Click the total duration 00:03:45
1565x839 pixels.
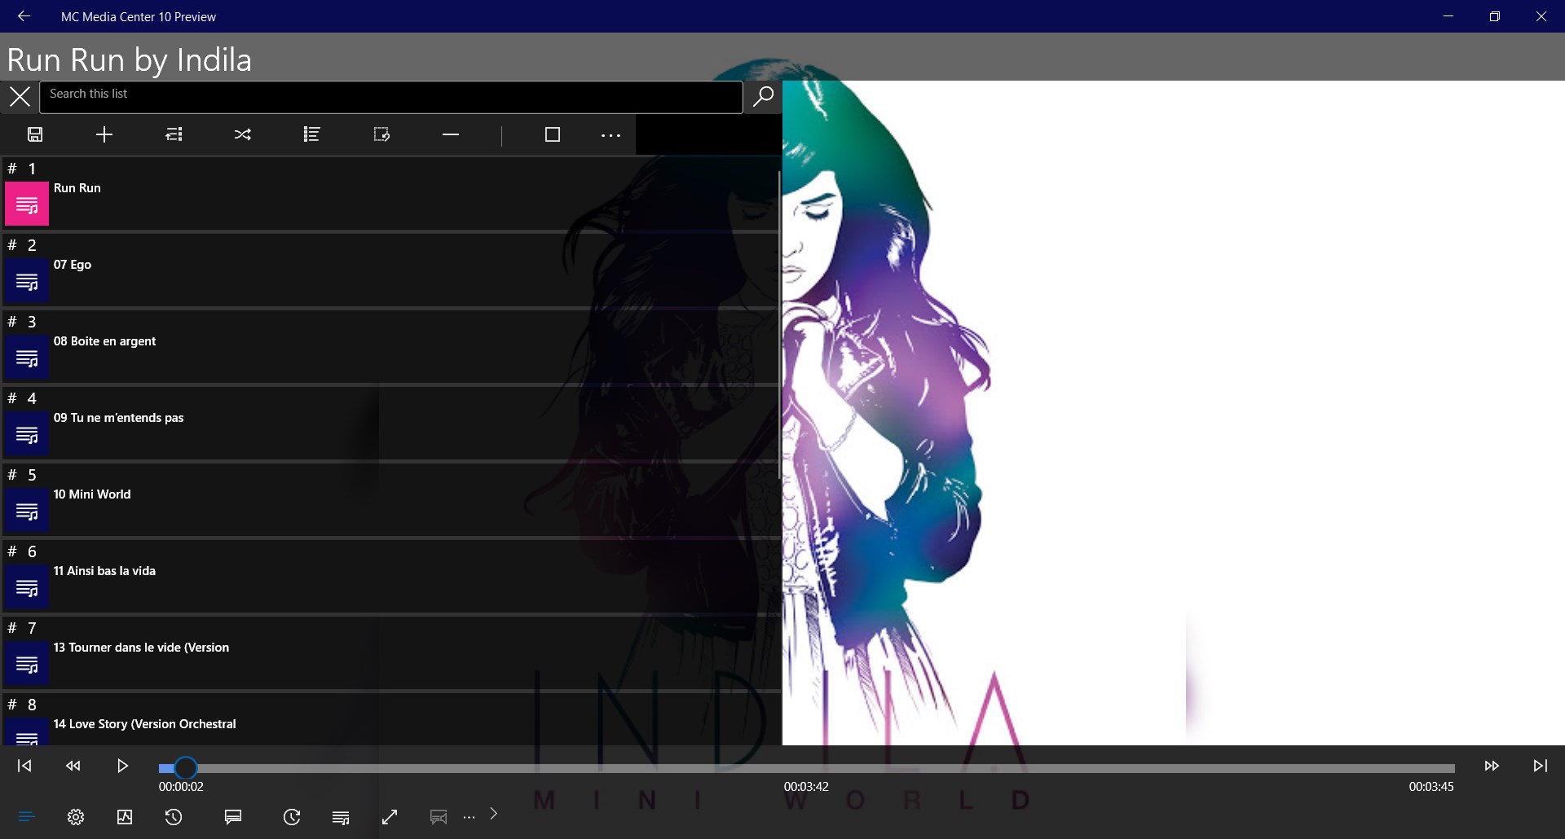pyautogui.click(x=1431, y=787)
